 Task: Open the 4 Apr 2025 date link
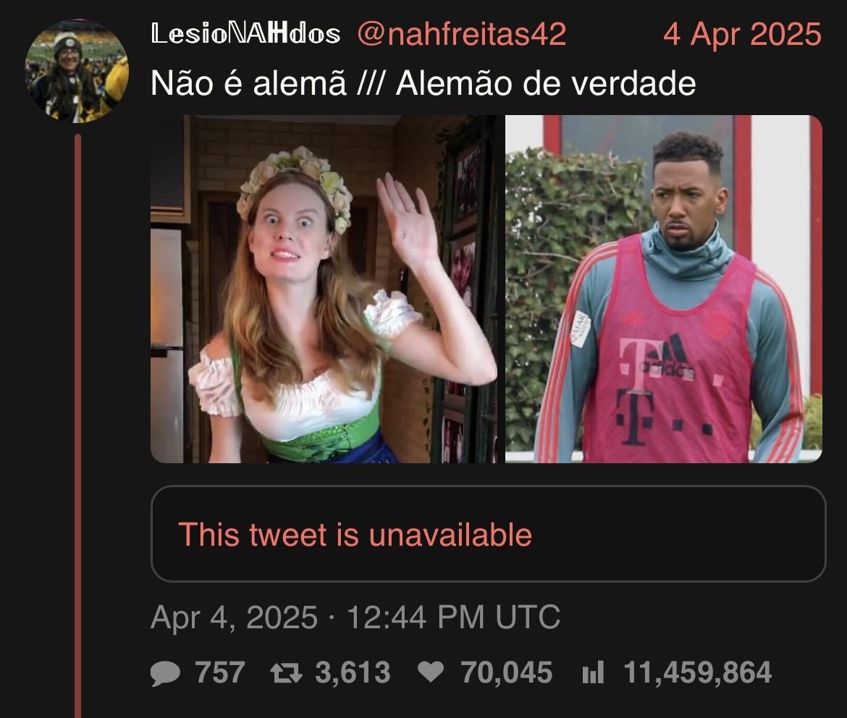[742, 34]
